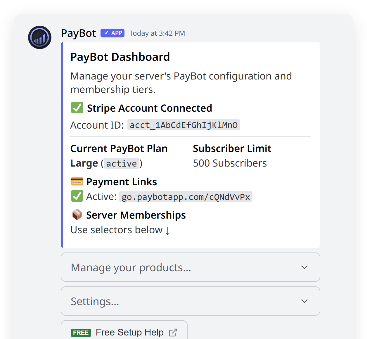The image size is (367, 339).
Task: Click the green checkmark before the Active payment link
Action: pyautogui.click(x=77, y=196)
